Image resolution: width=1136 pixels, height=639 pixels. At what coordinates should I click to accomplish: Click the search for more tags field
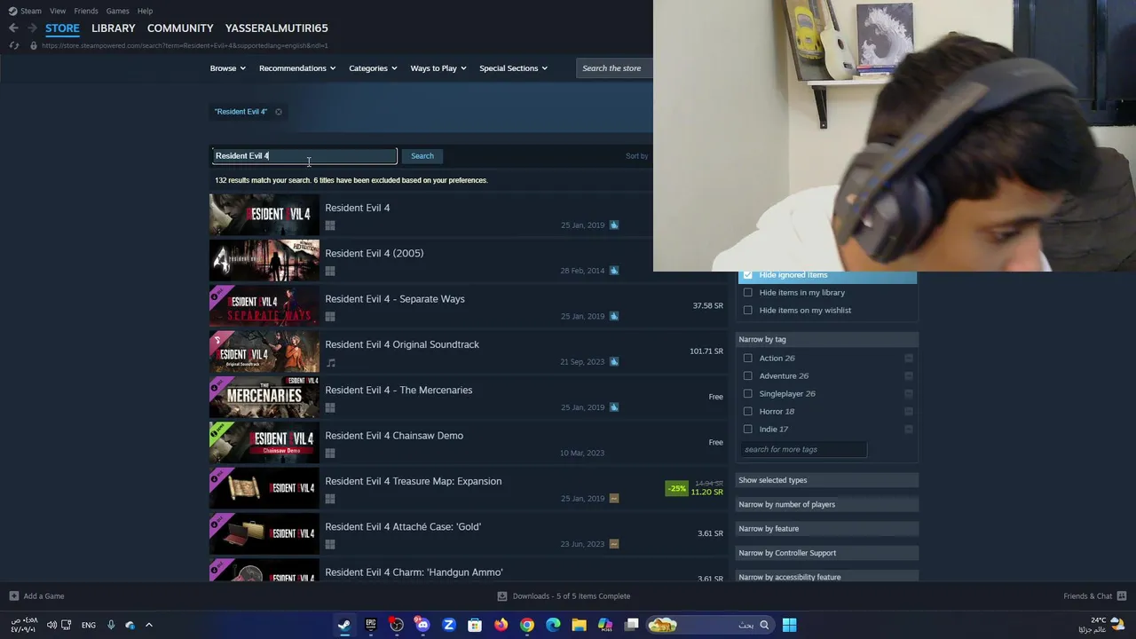tap(803, 450)
